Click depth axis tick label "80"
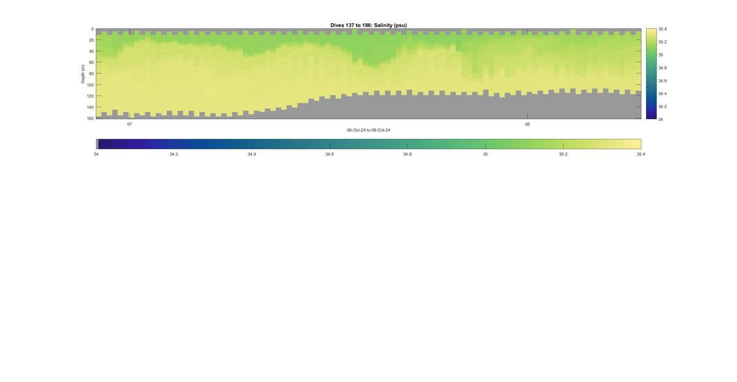This screenshot has height=382, width=737. [x=91, y=73]
